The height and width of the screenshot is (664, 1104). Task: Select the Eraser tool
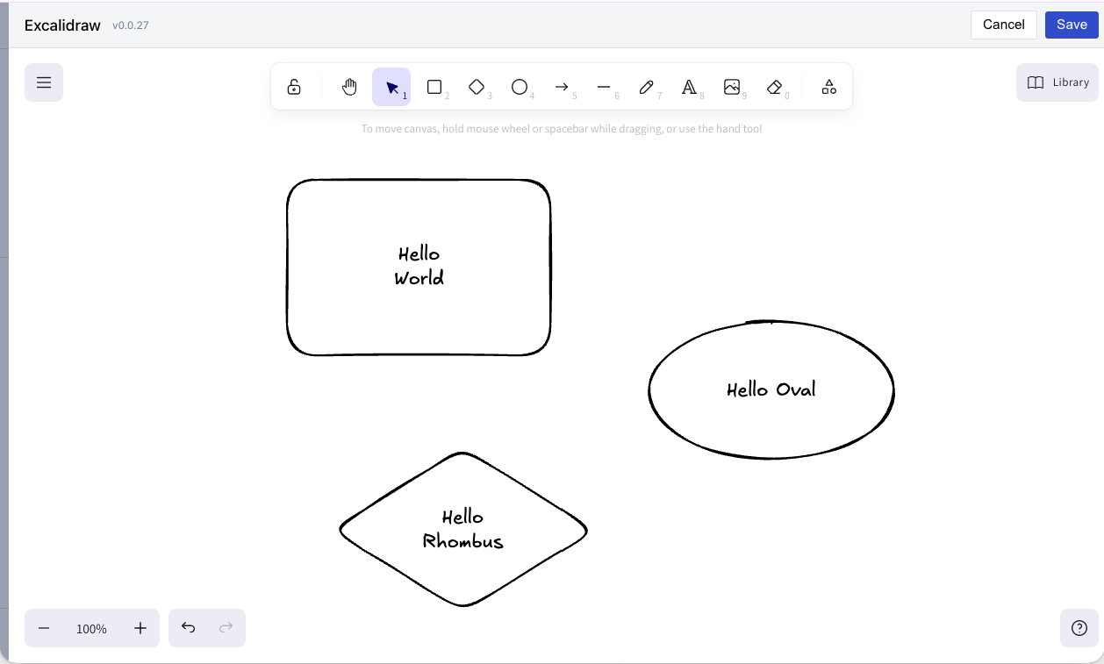point(774,87)
